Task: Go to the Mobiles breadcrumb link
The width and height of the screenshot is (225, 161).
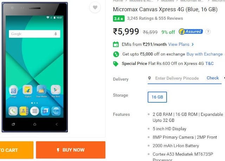Action: 167,1
